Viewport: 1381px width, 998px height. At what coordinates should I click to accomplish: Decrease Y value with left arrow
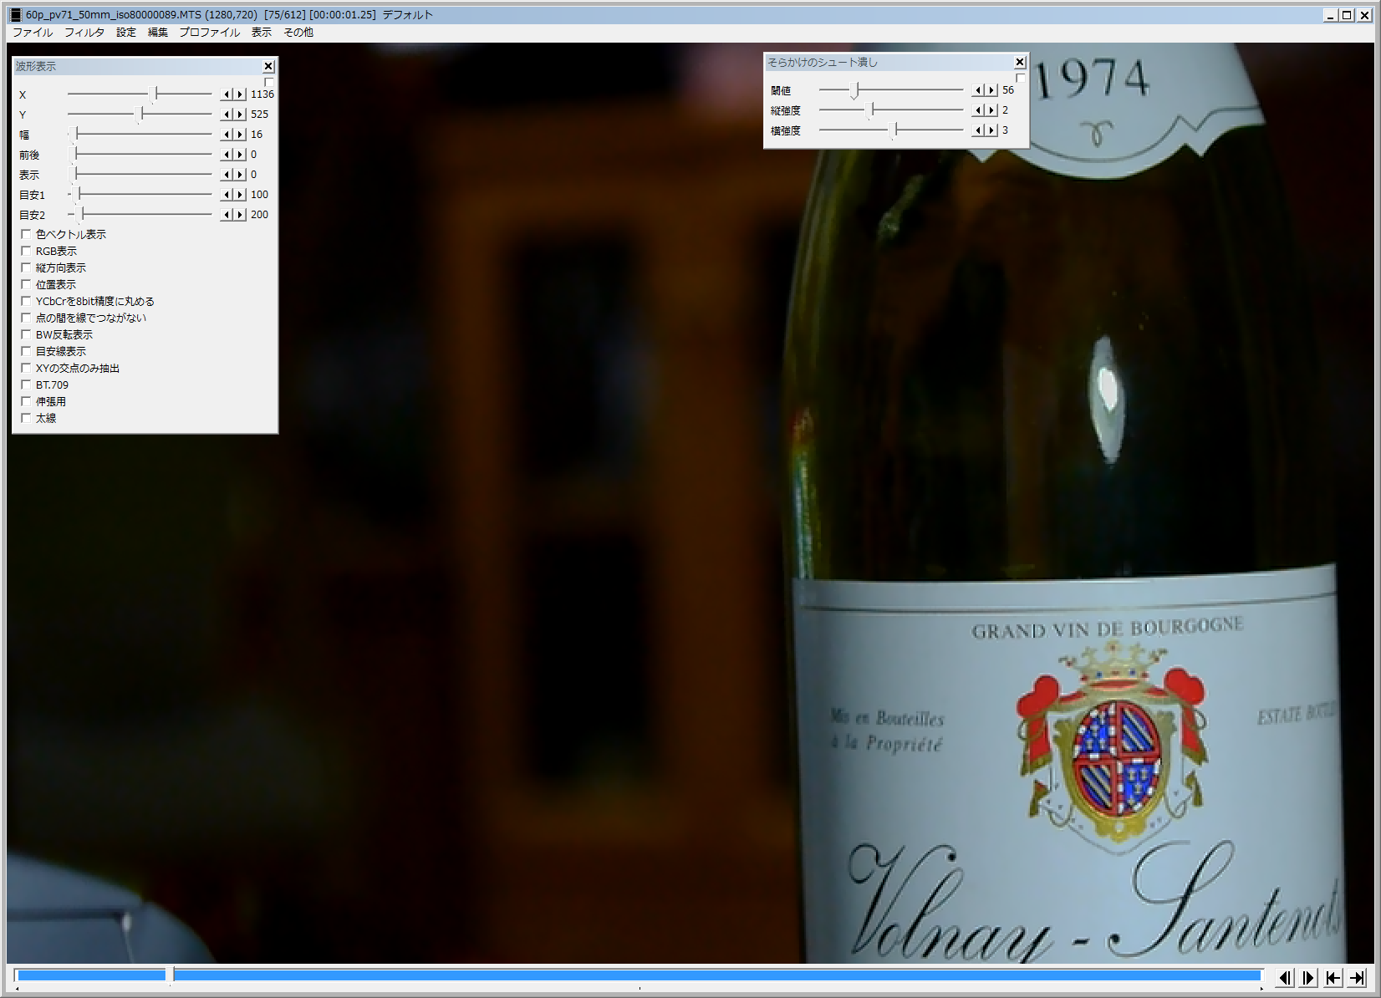pyautogui.click(x=227, y=115)
